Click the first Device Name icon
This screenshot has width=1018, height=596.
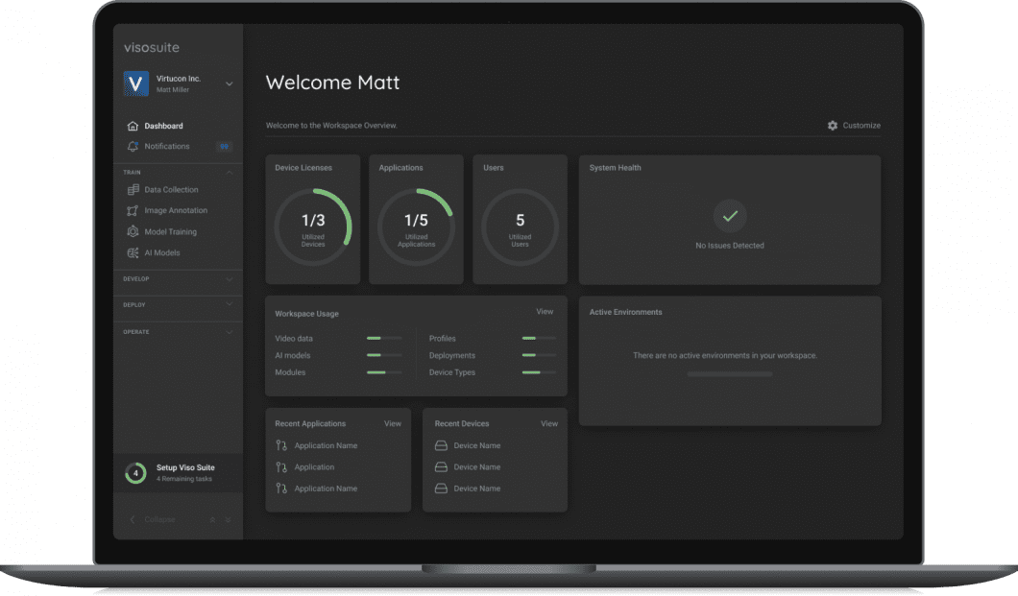click(x=441, y=445)
